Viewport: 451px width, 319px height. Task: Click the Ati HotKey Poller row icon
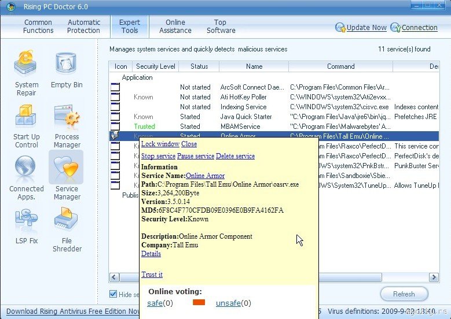click(x=115, y=97)
